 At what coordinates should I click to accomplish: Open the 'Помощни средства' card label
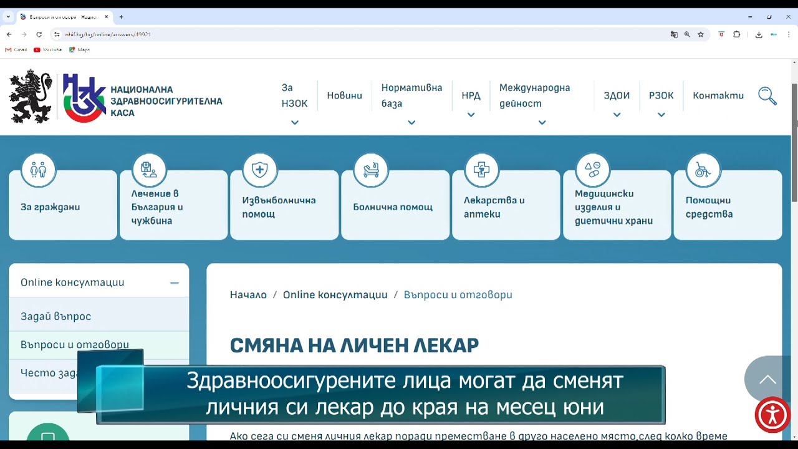709,207
